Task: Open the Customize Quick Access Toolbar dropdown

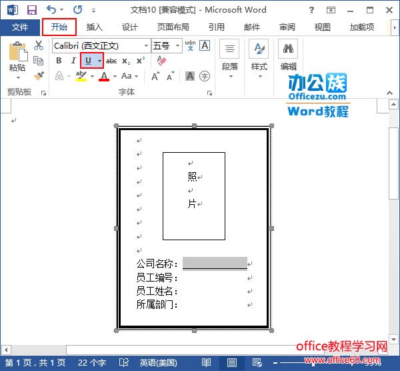Action: 93,10
